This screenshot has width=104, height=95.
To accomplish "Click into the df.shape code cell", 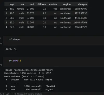I will [53, 41].
